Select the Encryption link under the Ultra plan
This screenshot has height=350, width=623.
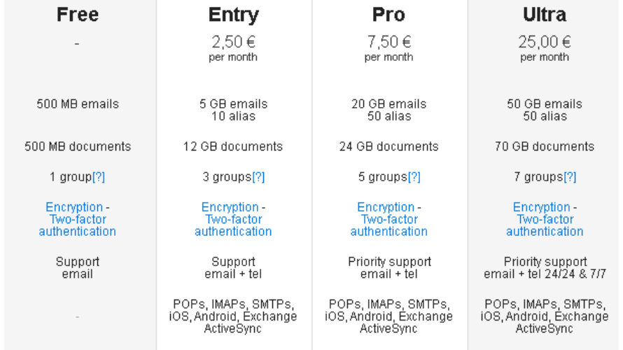[x=541, y=207]
